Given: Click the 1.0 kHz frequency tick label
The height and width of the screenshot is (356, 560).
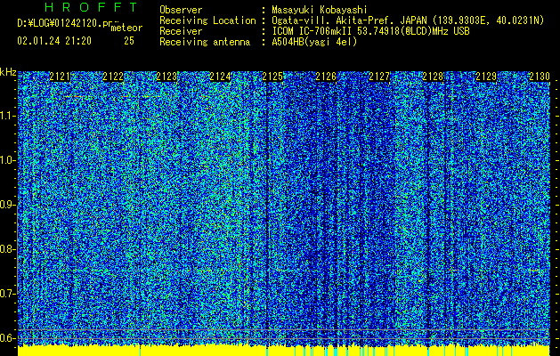Looking at the screenshot, I should (7, 160).
